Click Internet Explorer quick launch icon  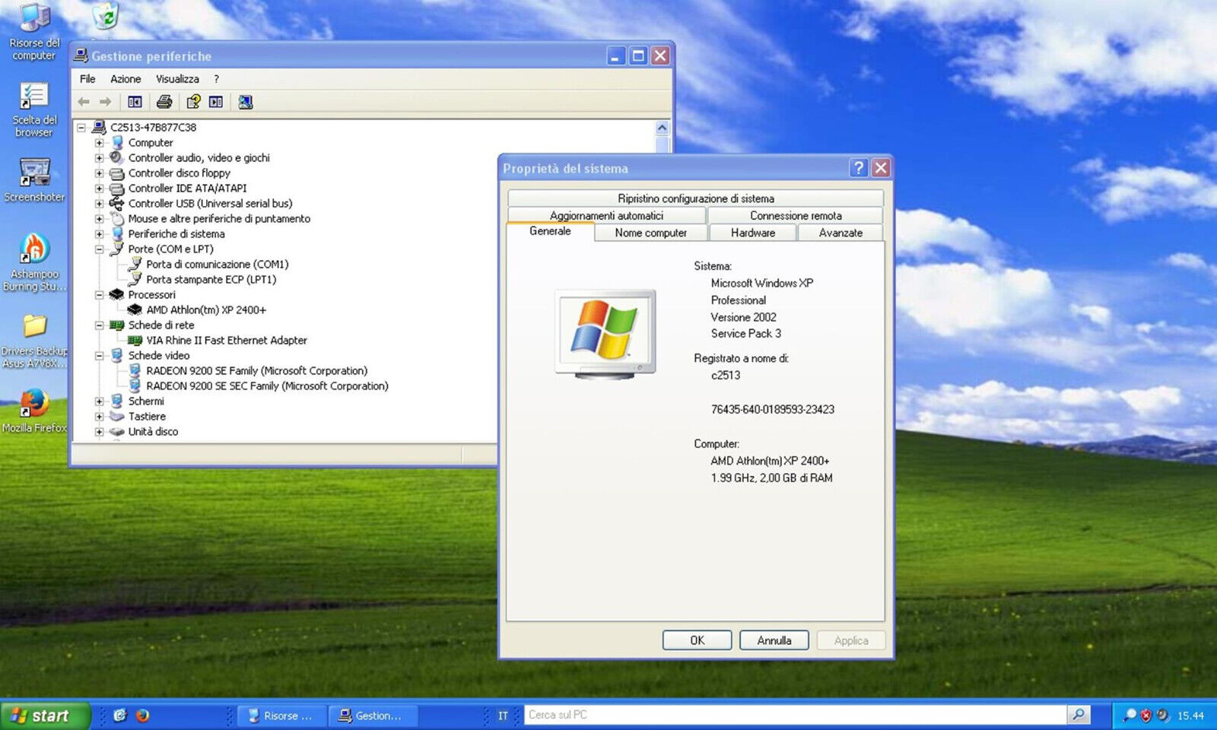coord(119,716)
